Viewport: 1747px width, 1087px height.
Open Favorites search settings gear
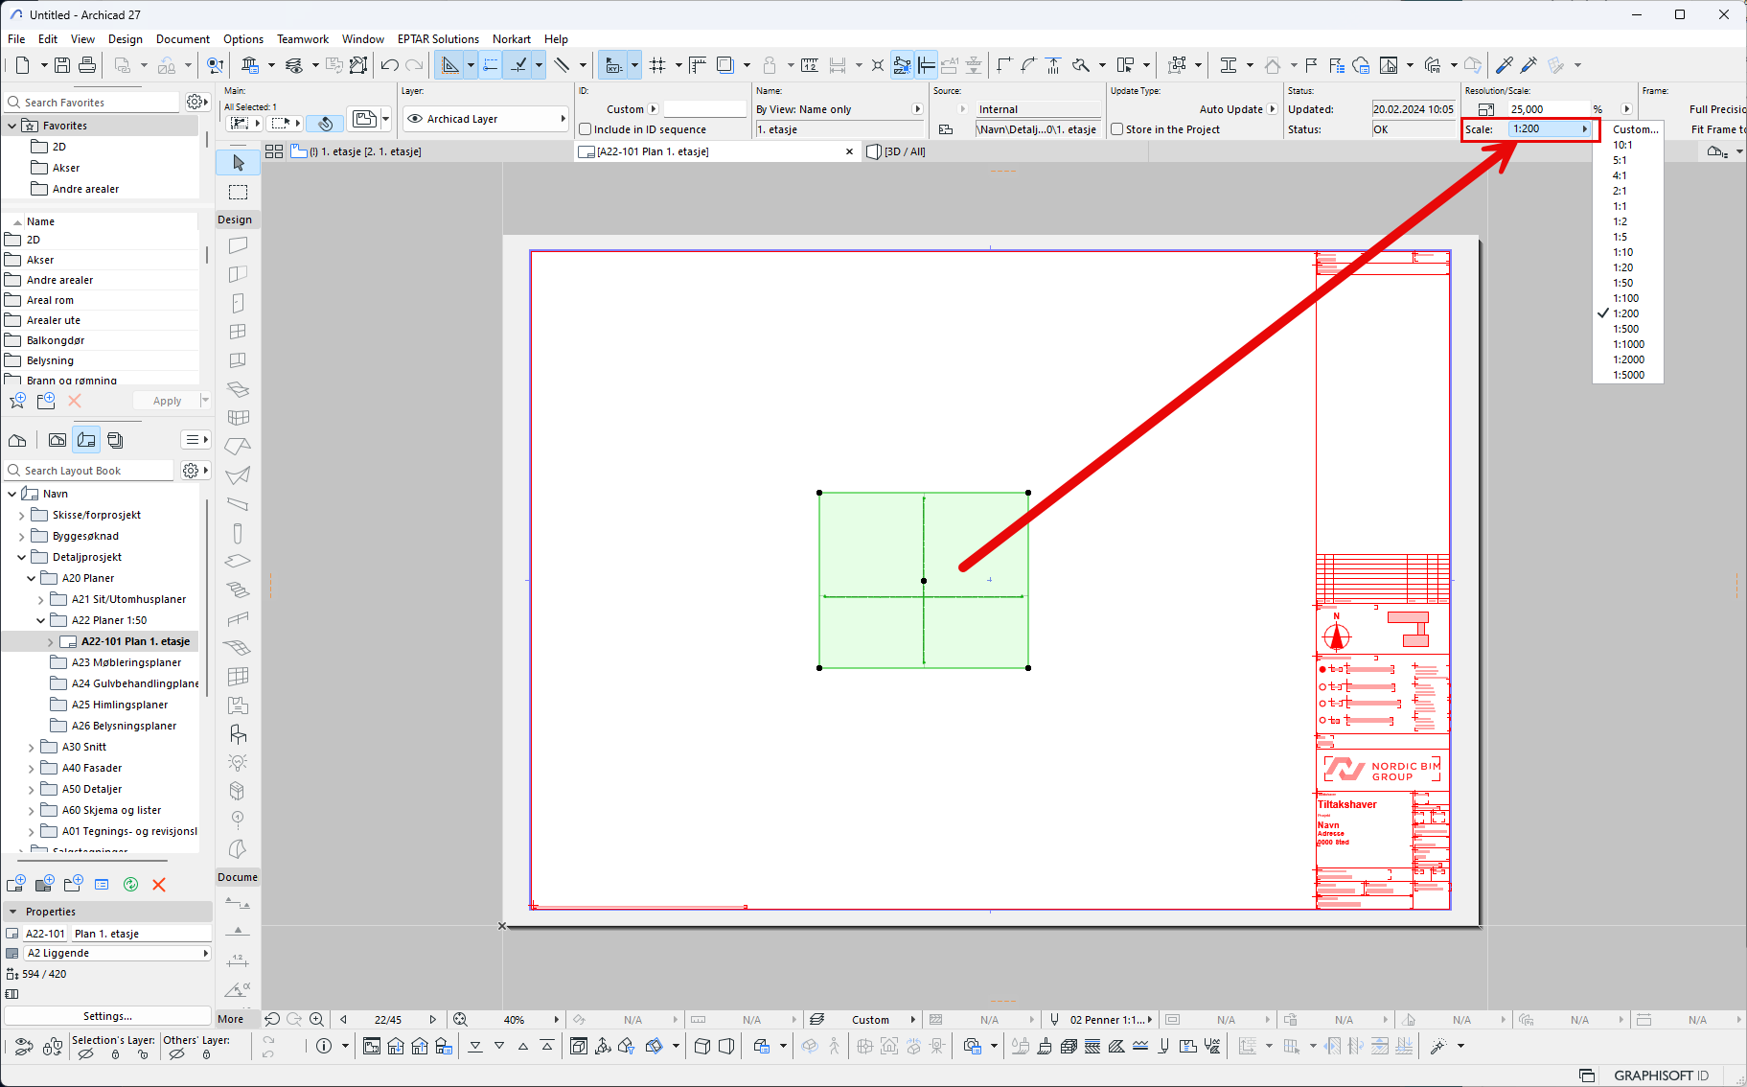point(195,102)
